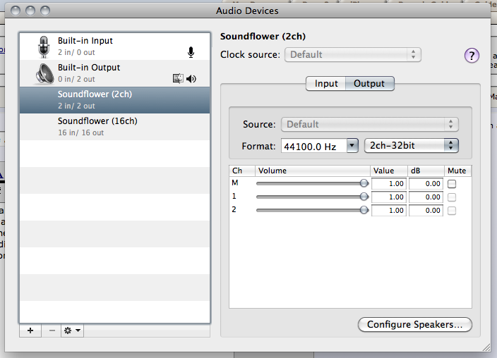The height and width of the screenshot is (358, 497).
Task: Click the window resize grip corner
Action: [486, 347]
